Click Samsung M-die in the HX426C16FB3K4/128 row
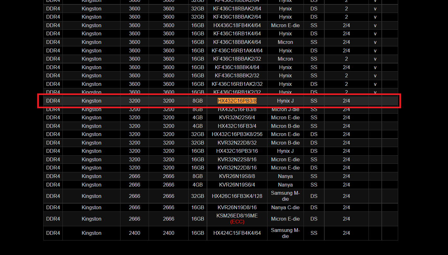 (285, 196)
